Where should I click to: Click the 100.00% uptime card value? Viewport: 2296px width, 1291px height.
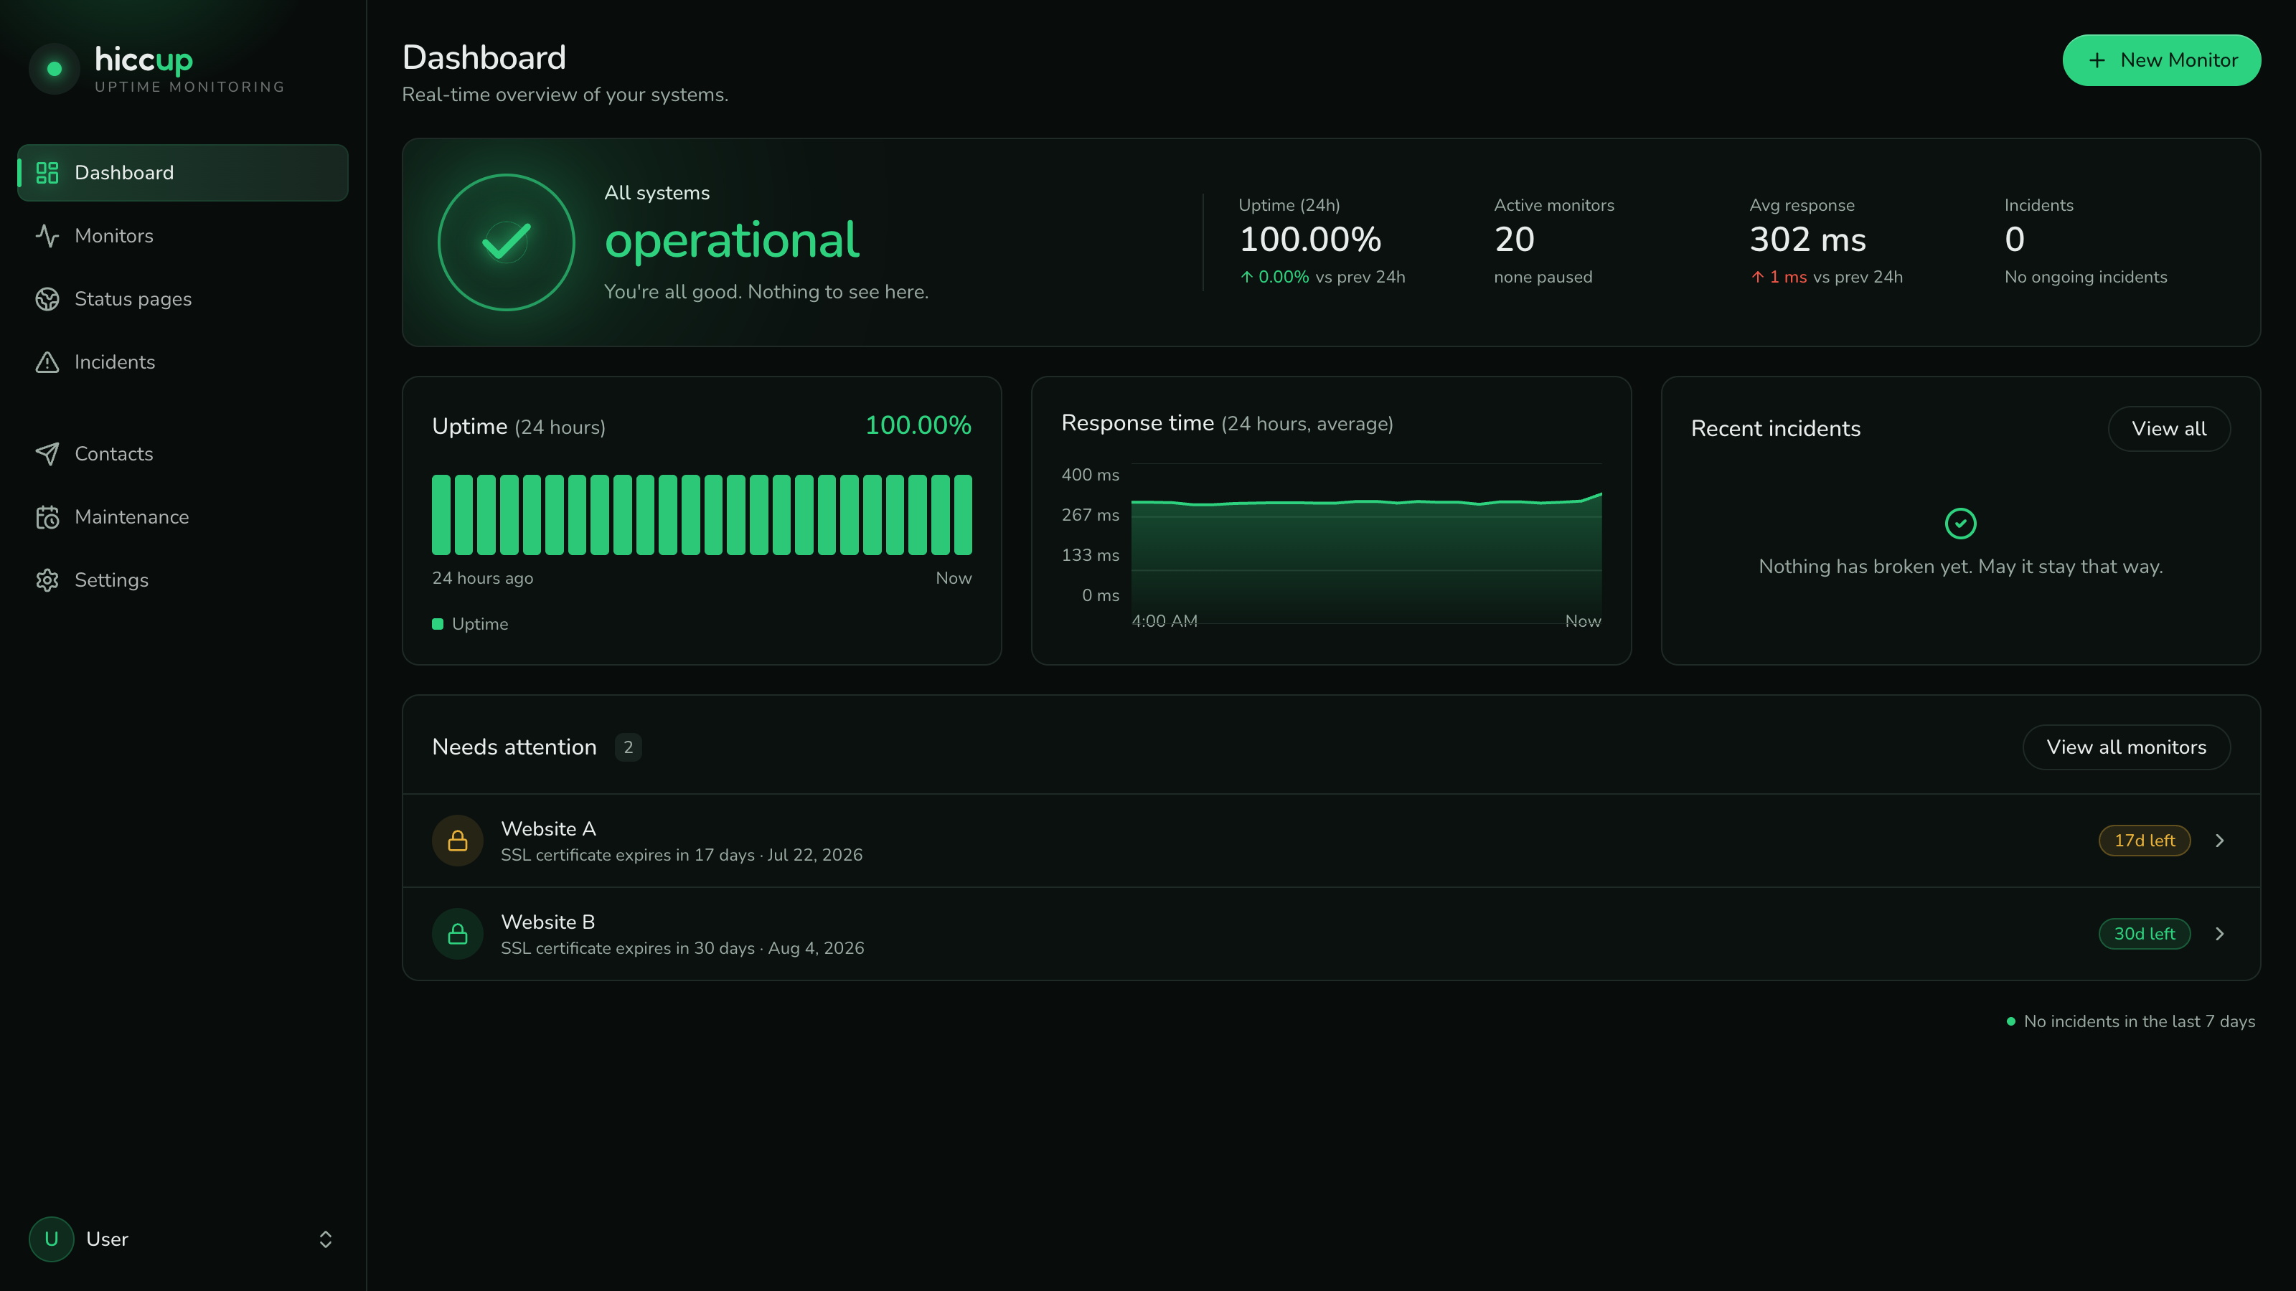point(918,426)
